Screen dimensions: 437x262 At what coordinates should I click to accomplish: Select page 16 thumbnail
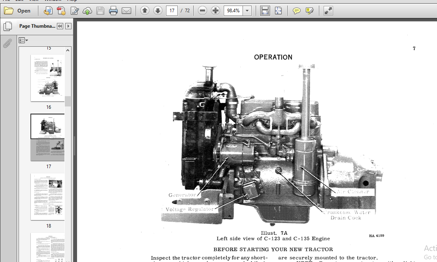pos(47,78)
